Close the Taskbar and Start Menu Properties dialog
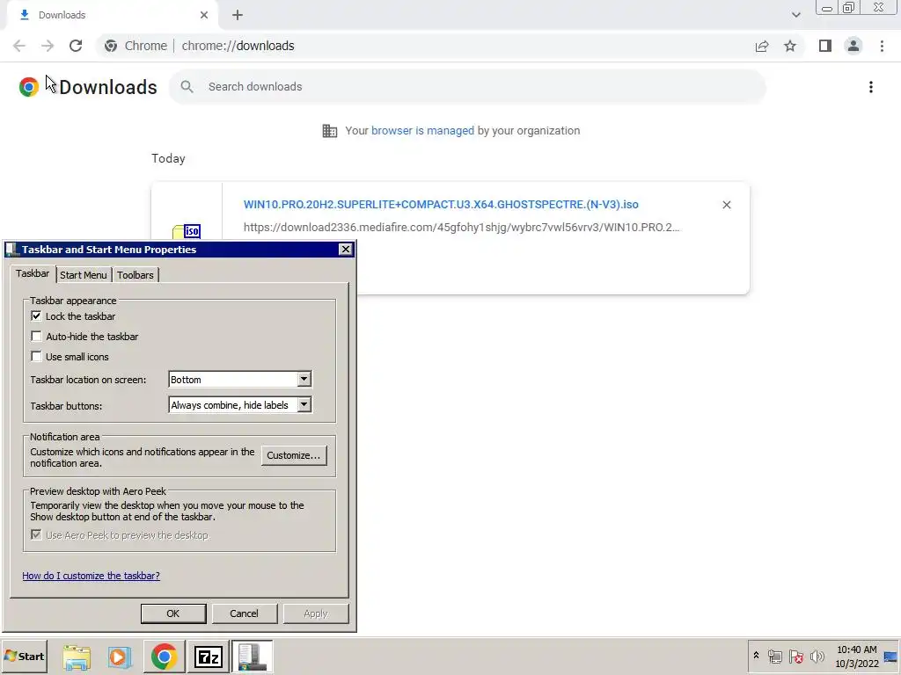Screen dimensions: 901x675 (345, 249)
